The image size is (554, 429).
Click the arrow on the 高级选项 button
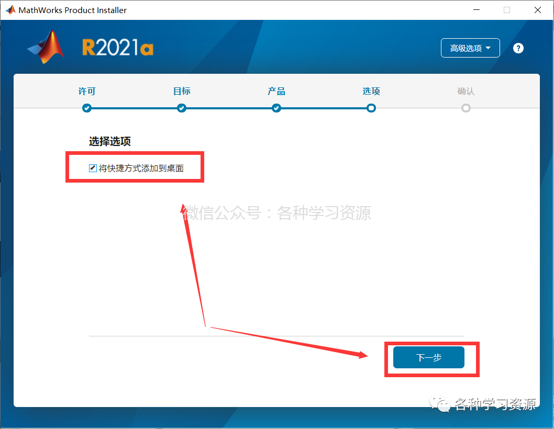[488, 48]
